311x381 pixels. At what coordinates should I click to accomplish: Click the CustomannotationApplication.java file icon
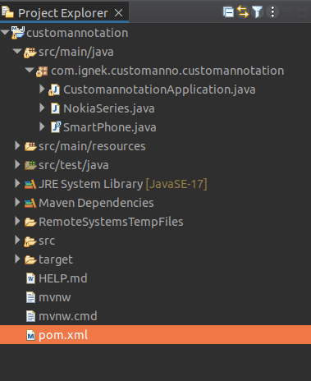click(x=54, y=90)
